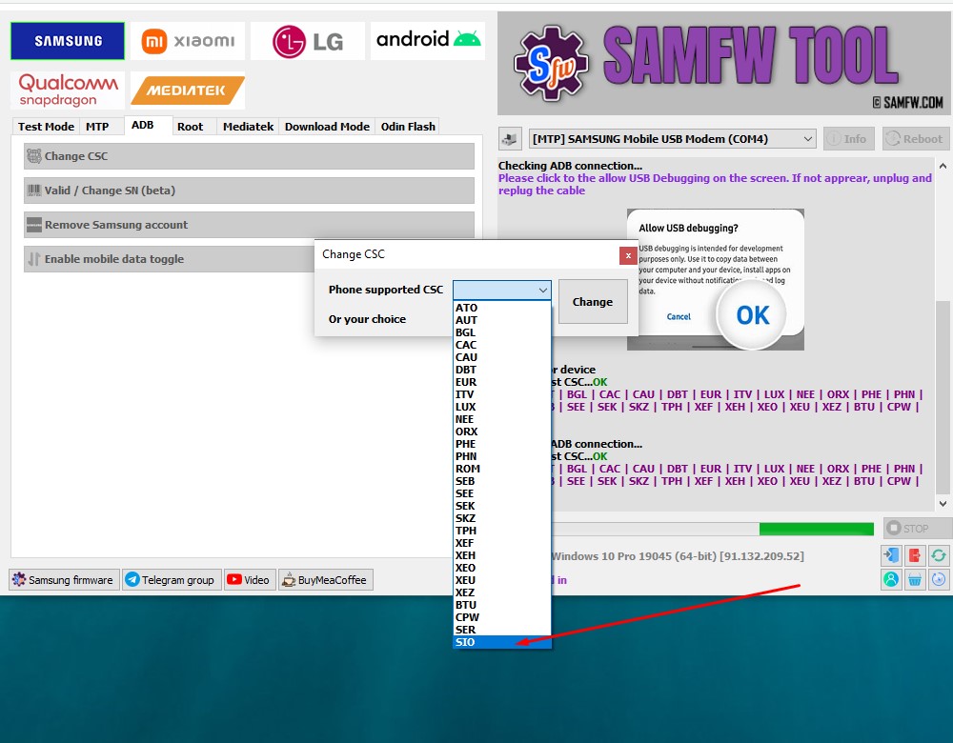953x743 pixels.
Task: Choose NEE from the CSC list
Action: click(x=502, y=419)
